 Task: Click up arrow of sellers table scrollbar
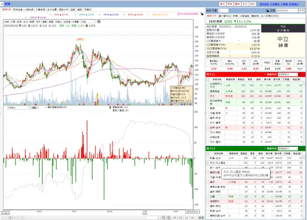click(304, 157)
